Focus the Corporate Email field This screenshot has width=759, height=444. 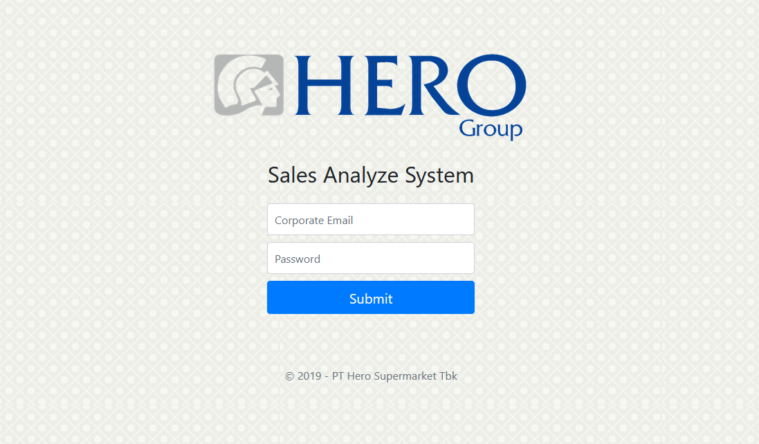coord(371,220)
